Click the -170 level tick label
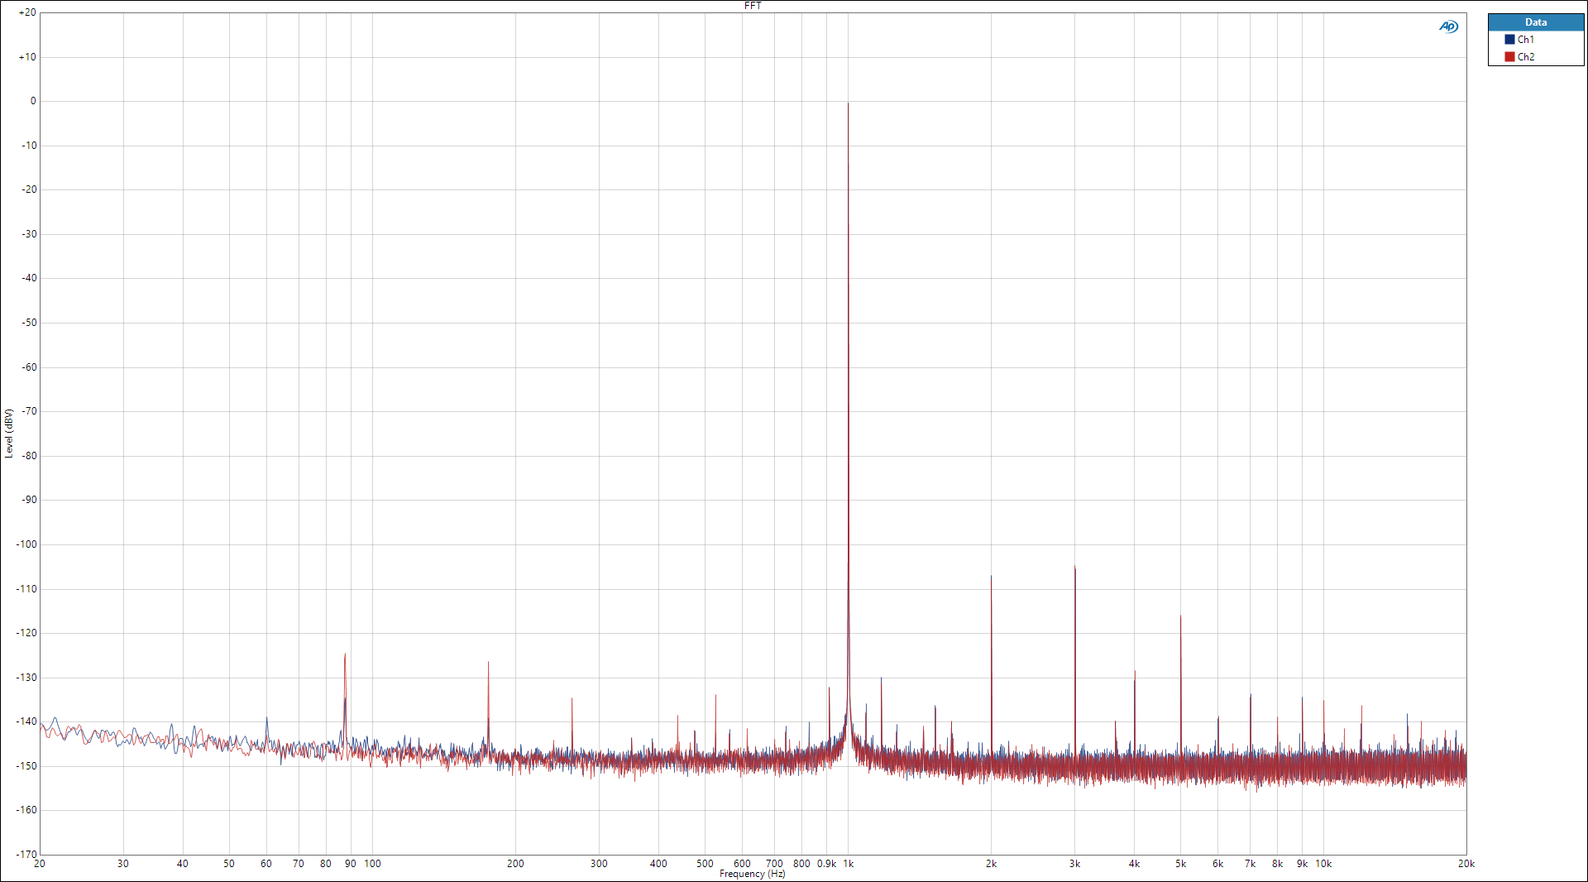Image resolution: width=1588 pixels, height=882 pixels. pos(27,854)
